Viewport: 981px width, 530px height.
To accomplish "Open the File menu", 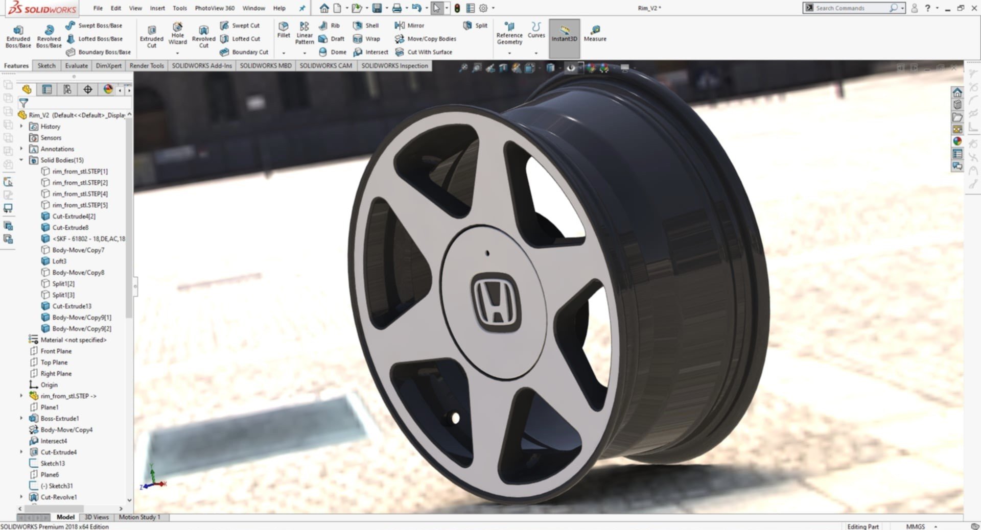I will pos(98,8).
